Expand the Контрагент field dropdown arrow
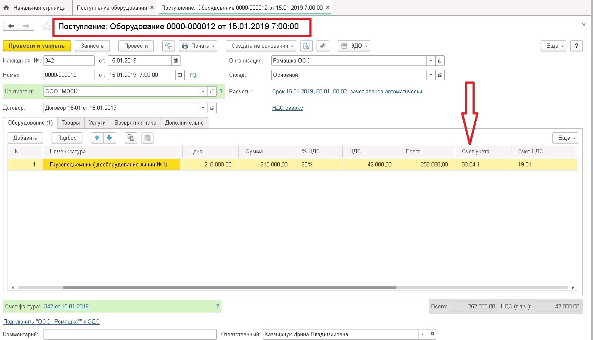The width and height of the screenshot is (593, 340). click(203, 91)
